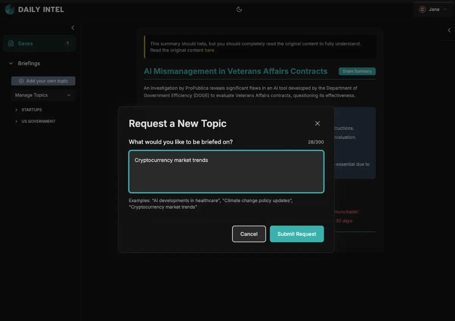Screen dimensions: 455x321
Task: Focus the topic description text area
Action: 226,171
